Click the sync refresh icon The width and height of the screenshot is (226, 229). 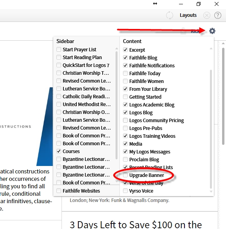[170, 15]
